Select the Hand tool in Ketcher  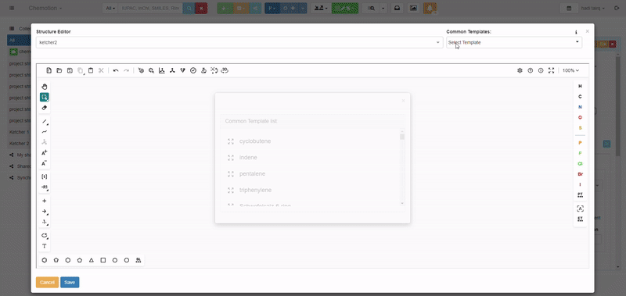tap(45, 87)
